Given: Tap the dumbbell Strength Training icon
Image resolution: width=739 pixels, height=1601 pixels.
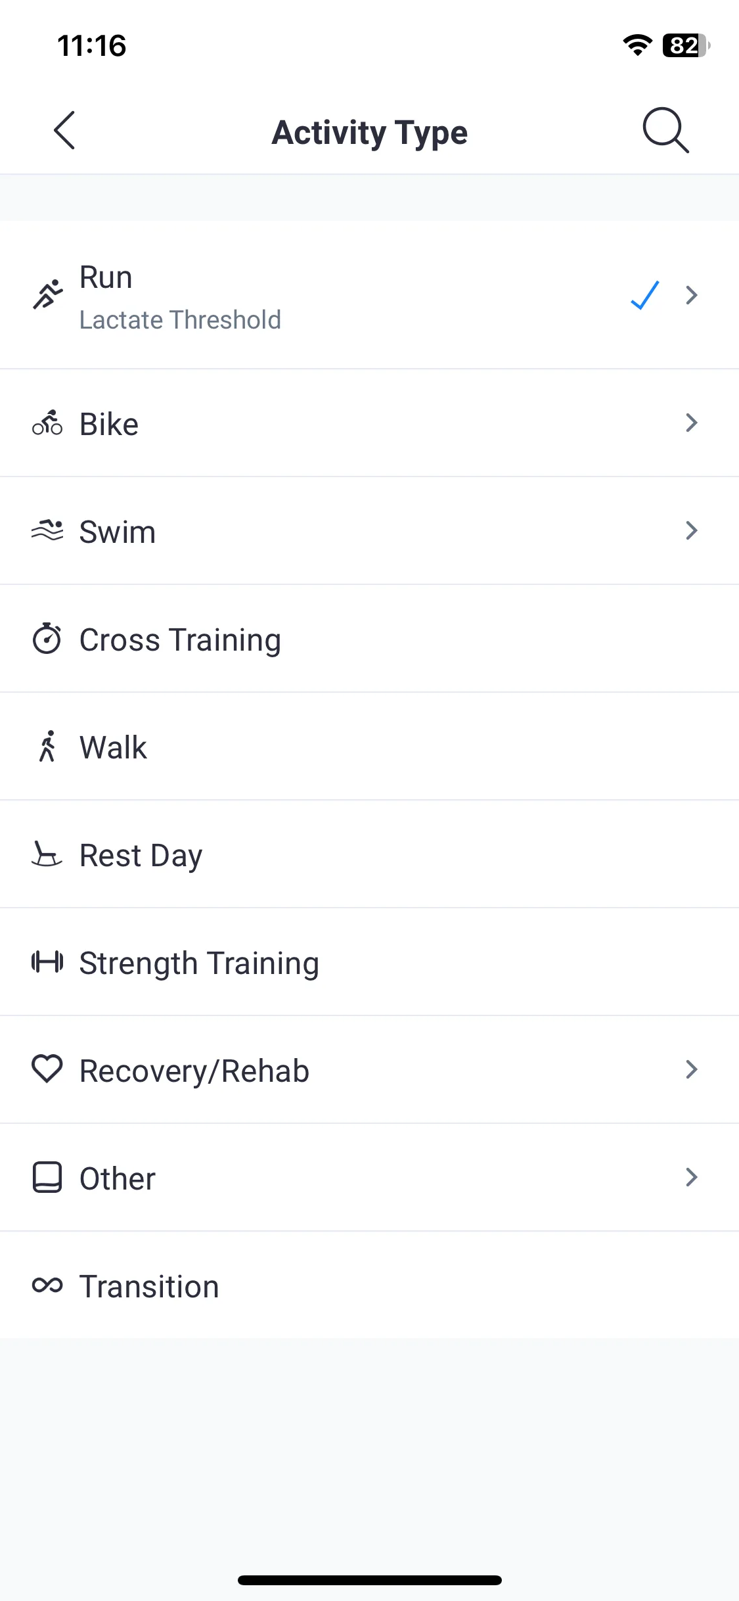Looking at the screenshot, I should (47, 962).
